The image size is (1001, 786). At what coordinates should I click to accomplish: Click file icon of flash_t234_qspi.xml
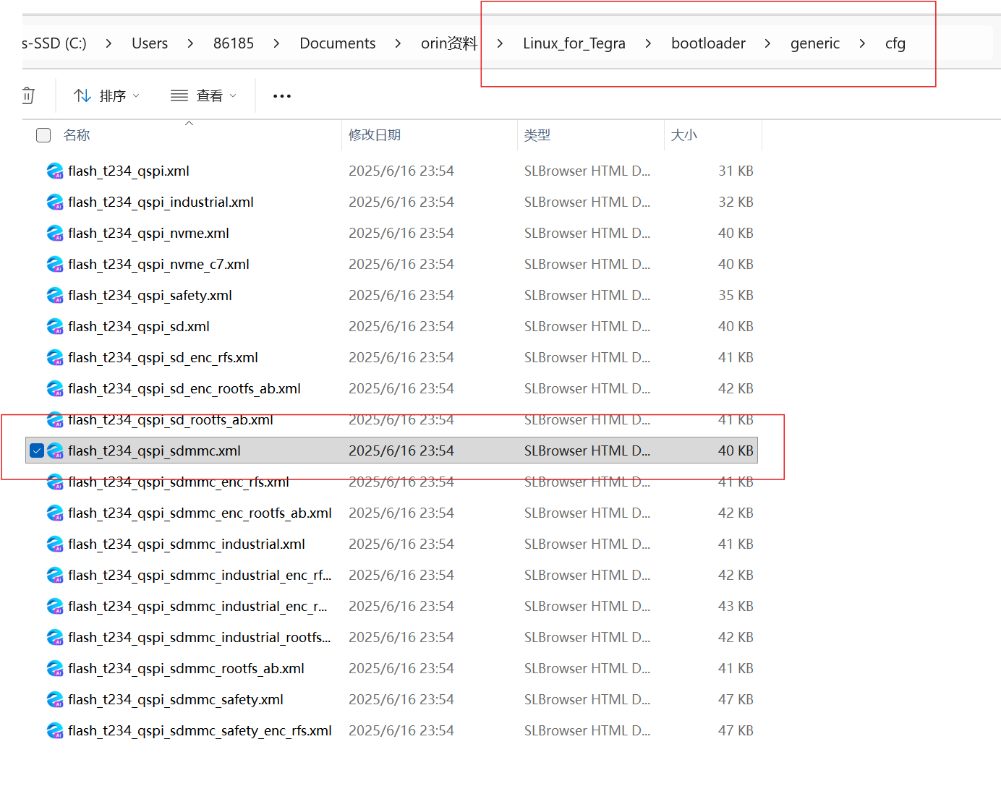55,171
